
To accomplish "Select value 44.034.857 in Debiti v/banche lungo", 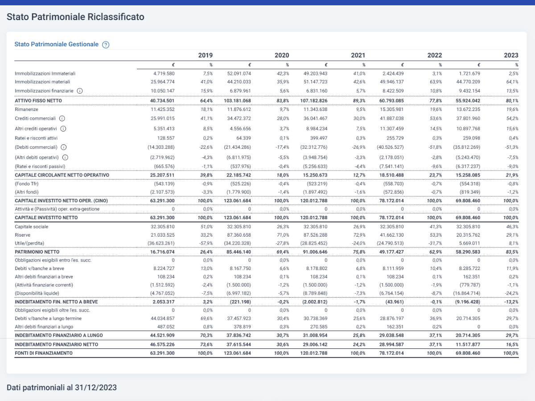I will pyautogui.click(x=163, y=319).
